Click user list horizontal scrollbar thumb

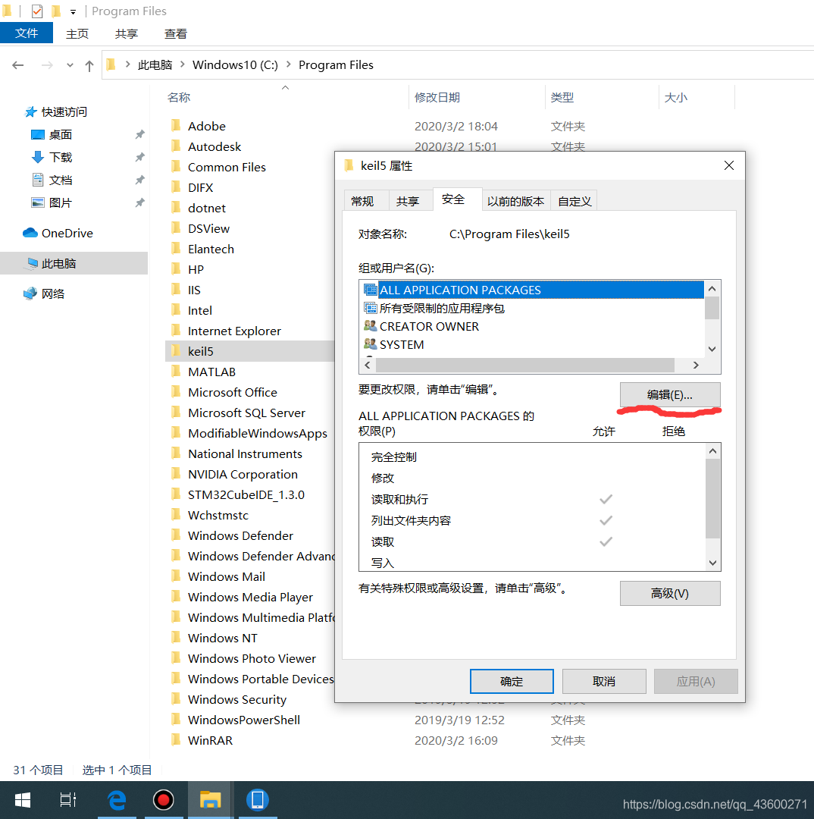[x=525, y=365]
